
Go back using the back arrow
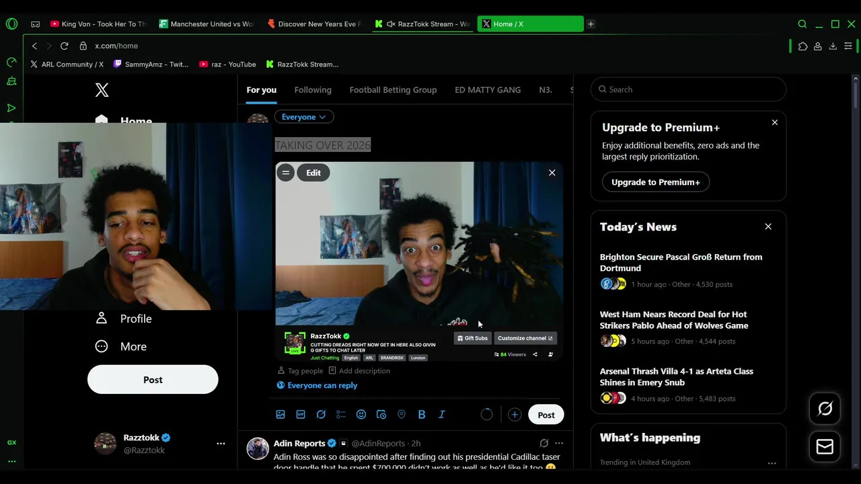tap(34, 46)
